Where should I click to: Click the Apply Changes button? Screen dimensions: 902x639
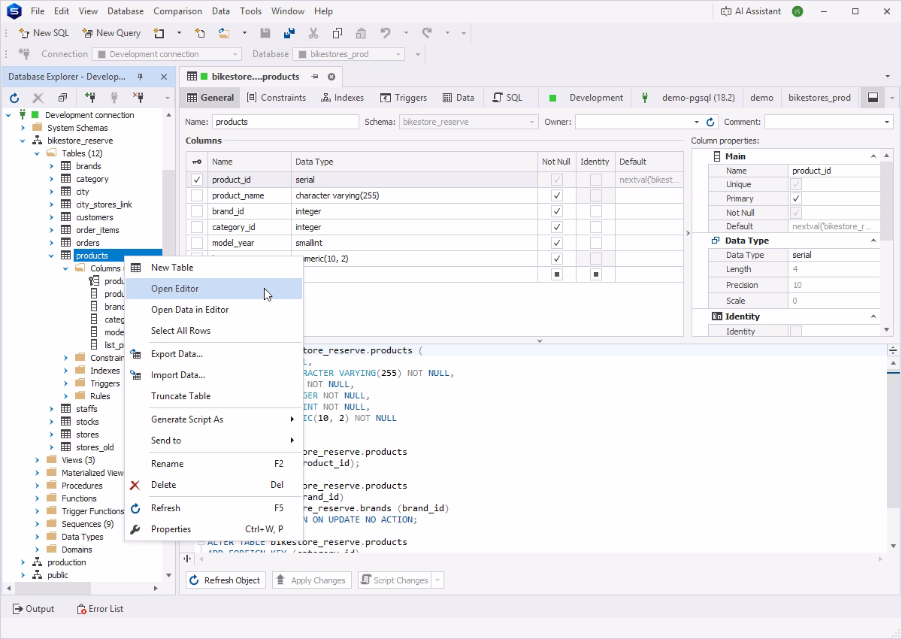(x=311, y=580)
